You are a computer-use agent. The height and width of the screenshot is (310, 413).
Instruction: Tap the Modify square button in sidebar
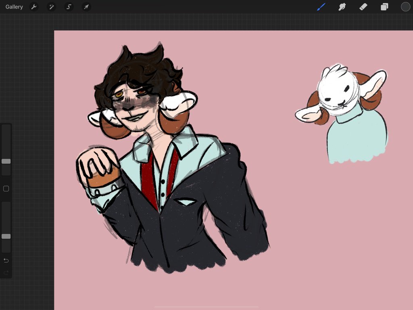coord(6,189)
